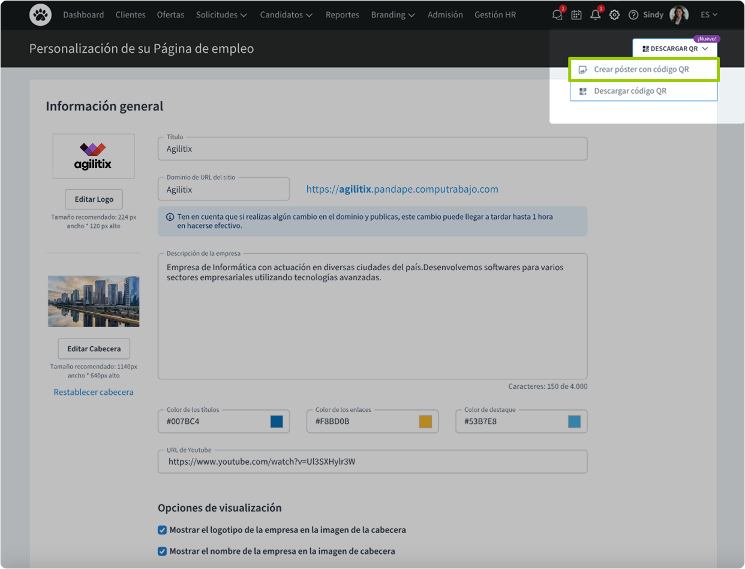Viewport: 745px width, 569px height.
Task: Open the chat messages icon with notification badge
Action: 557,14
